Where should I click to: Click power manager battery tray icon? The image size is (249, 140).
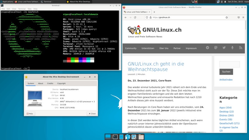(222, 2)
